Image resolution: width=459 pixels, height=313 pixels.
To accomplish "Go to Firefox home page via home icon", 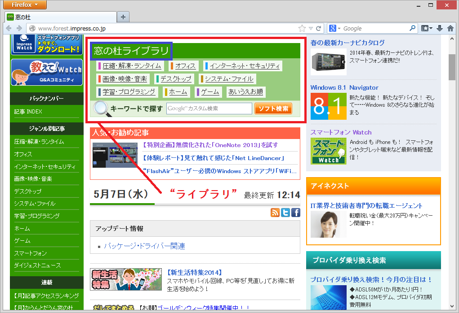I will tap(450, 28).
